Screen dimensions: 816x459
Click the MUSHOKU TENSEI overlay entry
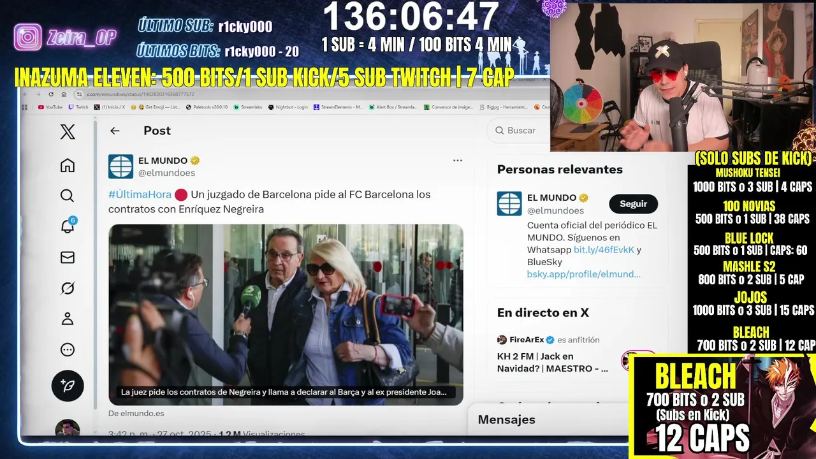click(753, 180)
